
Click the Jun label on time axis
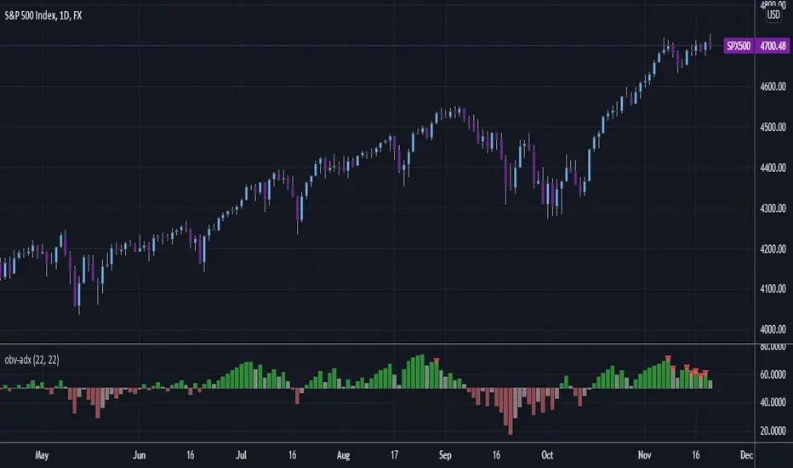tap(139, 455)
